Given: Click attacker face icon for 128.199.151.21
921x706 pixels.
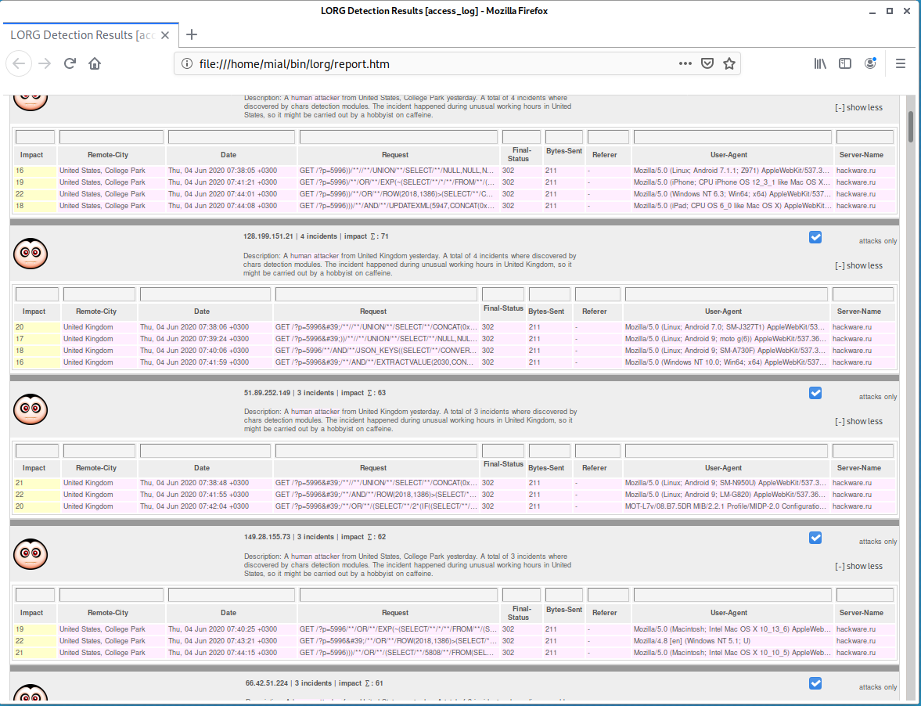Looking at the screenshot, I should [x=31, y=252].
